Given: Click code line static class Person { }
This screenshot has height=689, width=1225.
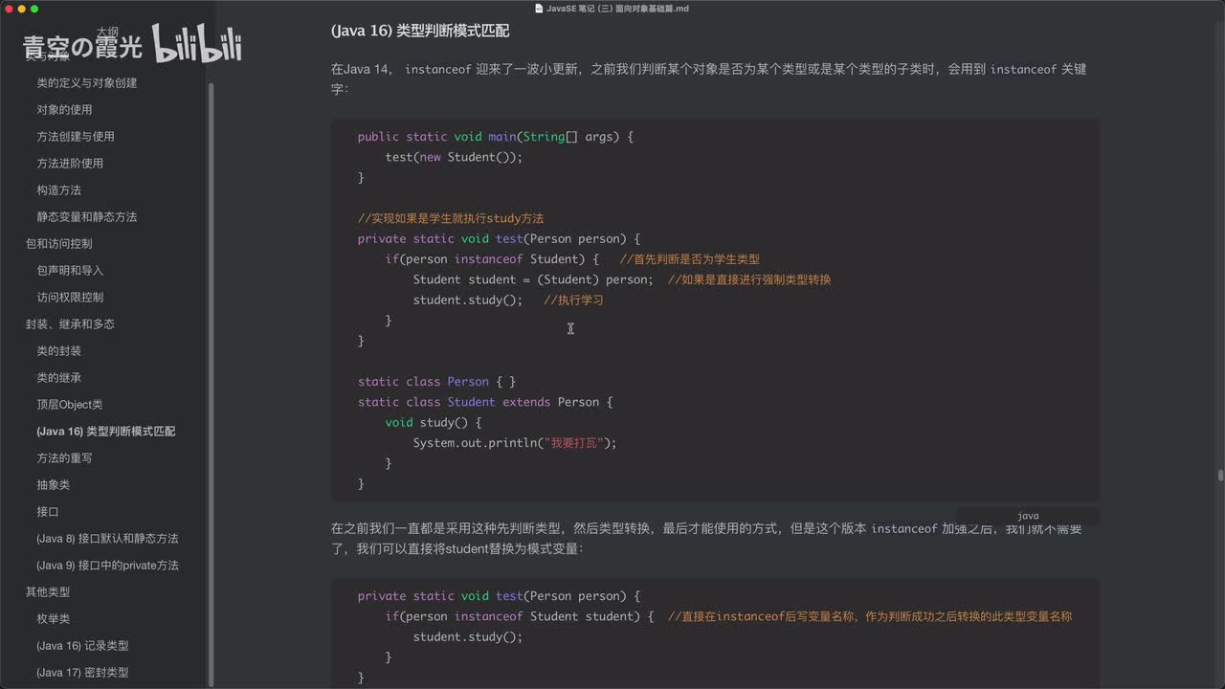Looking at the screenshot, I should point(437,382).
